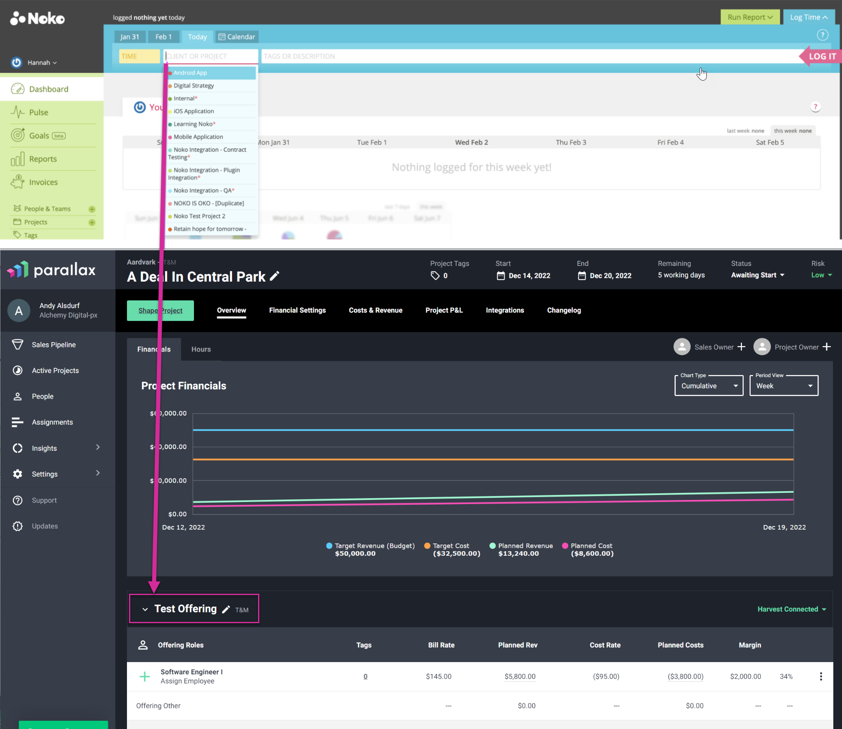Collapse the Log Time panel
The width and height of the screenshot is (842, 729).
[x=809, y=17]
